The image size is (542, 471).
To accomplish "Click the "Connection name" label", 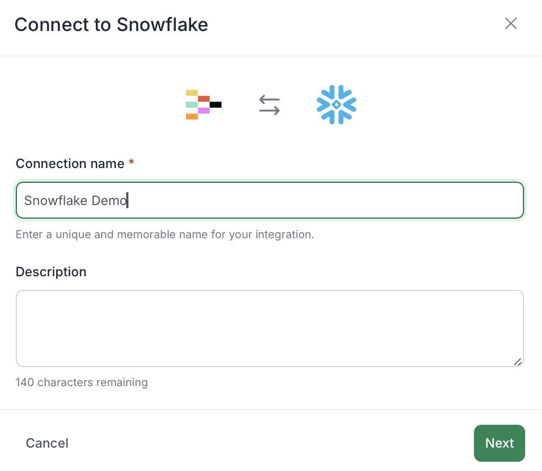I will (x=70, y=164).
